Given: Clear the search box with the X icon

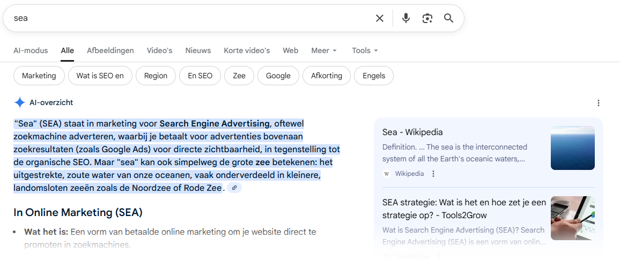Looking at the screenshot, I should point(380,18).
